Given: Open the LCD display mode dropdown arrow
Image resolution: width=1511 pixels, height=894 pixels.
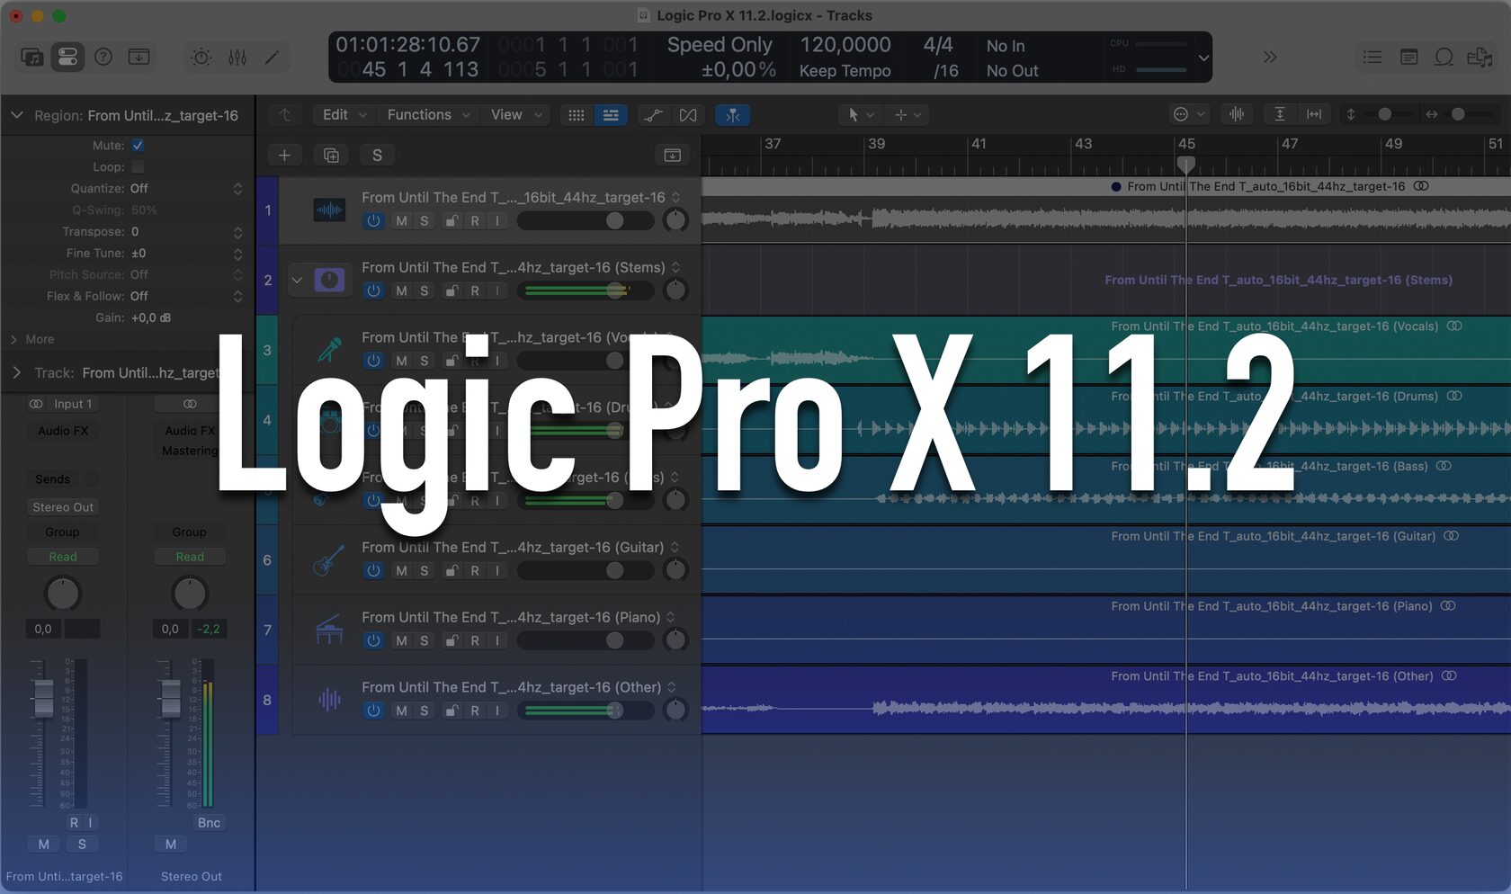Looking at the screenshot, I should click(1203, 58).
